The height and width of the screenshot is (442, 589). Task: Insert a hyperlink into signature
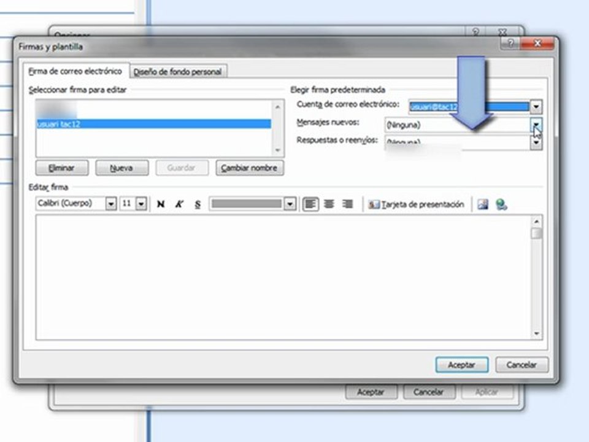(501, 204)
